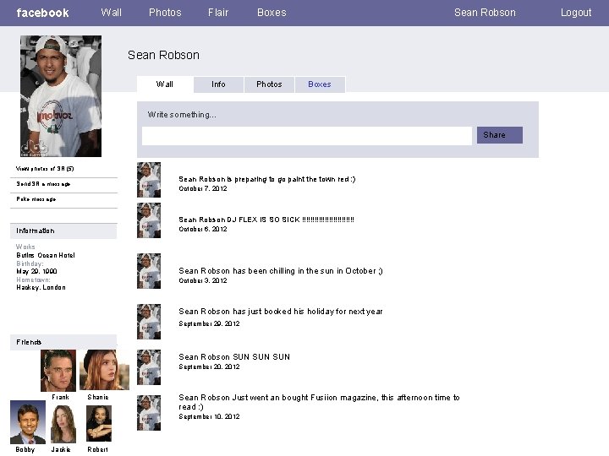Click the September 29, 2012 date
The height and width of the screenshot is (456, 609).
[209, 323]
